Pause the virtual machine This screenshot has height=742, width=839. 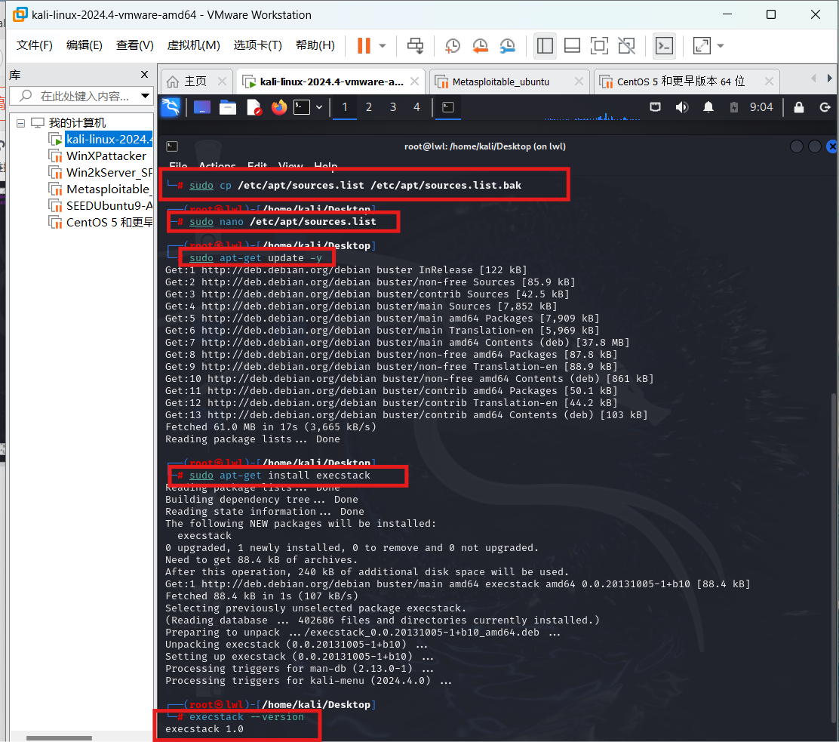coord(364,45)
